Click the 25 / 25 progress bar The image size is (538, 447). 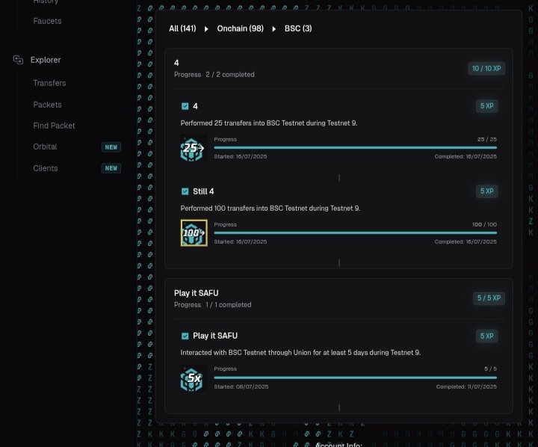(x=355, y=147)
